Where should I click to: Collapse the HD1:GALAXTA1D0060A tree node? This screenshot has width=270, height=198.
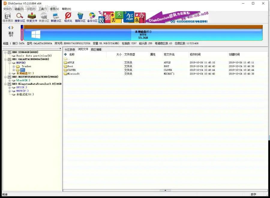tap(5, 59)
